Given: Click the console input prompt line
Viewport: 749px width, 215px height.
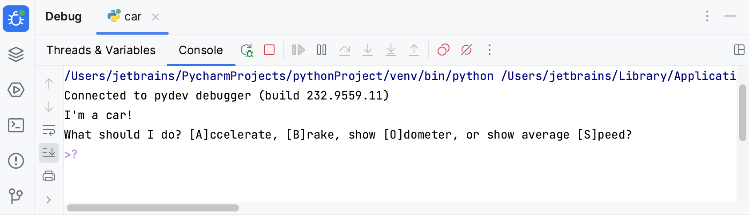Looking at the screenshot, I should pyautogui.click(x=178, y=154).
